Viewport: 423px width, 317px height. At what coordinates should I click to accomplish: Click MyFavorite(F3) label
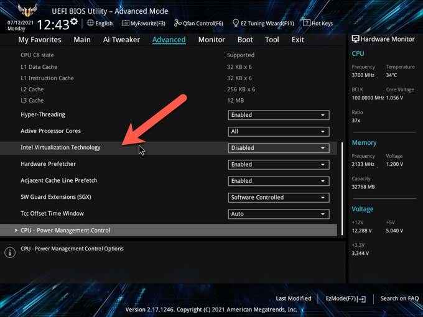148,24
